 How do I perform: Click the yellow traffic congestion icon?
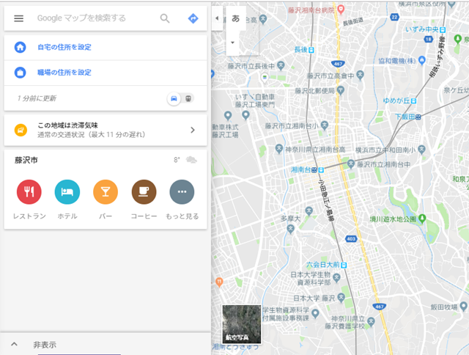coord(21,130)
